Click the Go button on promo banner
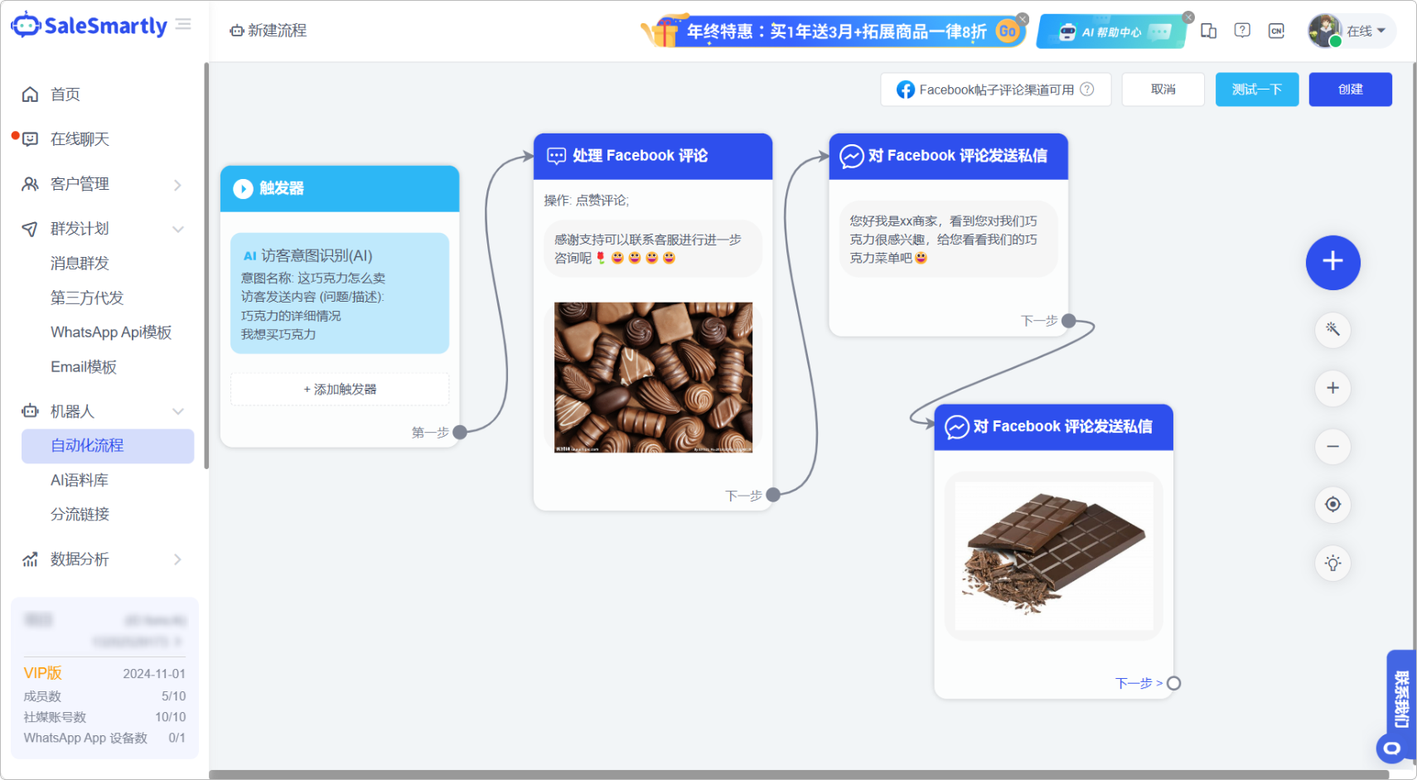1417x780 pixels. click(1008, 31)
